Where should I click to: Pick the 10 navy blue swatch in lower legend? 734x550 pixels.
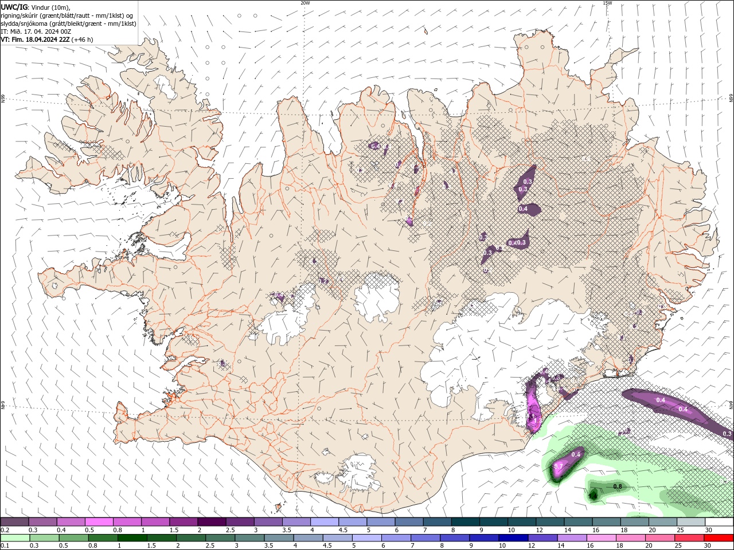512,538
